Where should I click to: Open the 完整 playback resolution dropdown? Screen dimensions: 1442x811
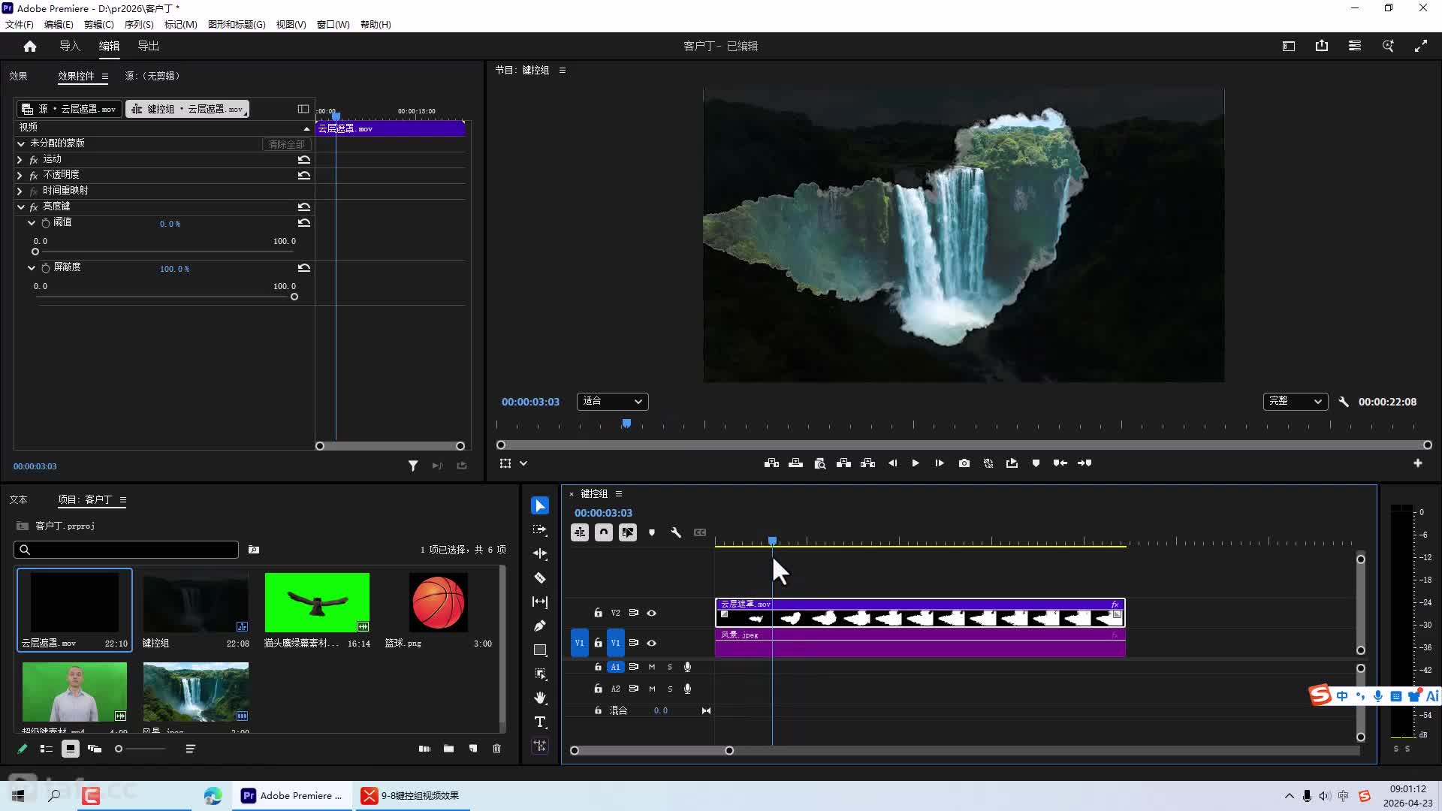tap(1296, 402)
